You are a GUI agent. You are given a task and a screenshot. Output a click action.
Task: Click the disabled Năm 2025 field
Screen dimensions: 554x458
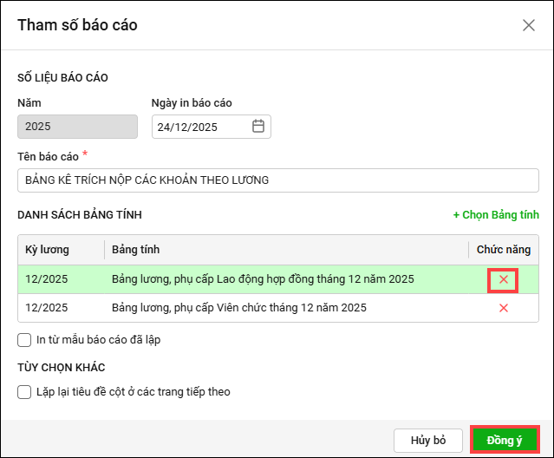pyautogui.click(x=77, y=127)
